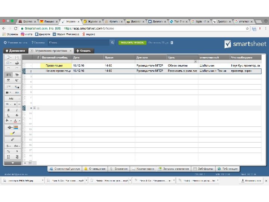The image size is (269, 202).
Task: Bookmark page with the star icon
Action: 247,28
